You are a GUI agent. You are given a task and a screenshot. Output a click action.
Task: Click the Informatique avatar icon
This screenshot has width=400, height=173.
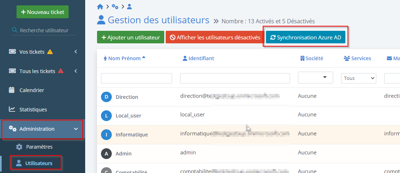107,135
